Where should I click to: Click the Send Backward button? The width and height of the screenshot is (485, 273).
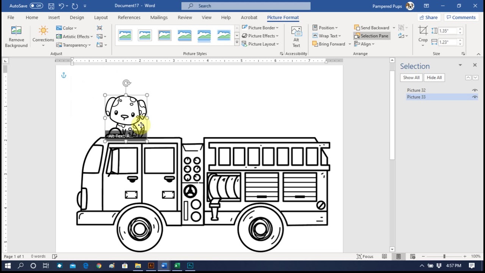tap(372, 28)
